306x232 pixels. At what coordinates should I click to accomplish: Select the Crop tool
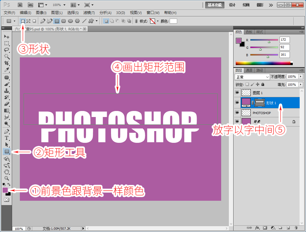point(7,63)
